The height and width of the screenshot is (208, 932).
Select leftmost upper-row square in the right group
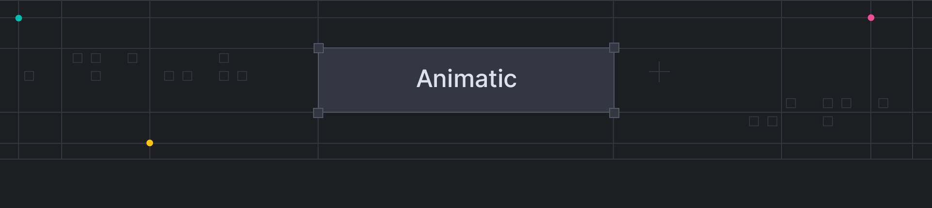pyautogui.click(x=791, y=103)
